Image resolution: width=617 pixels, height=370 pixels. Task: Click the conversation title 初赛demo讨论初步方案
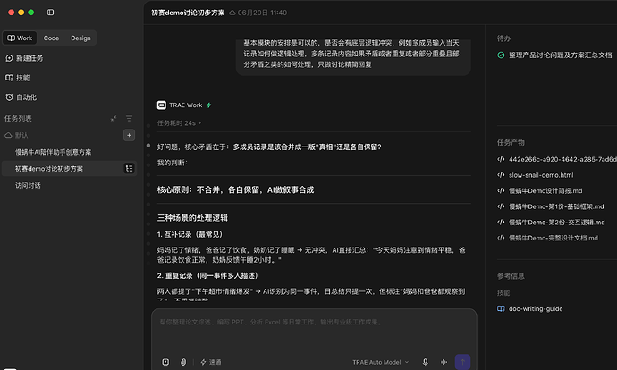[x=188, y=13]
